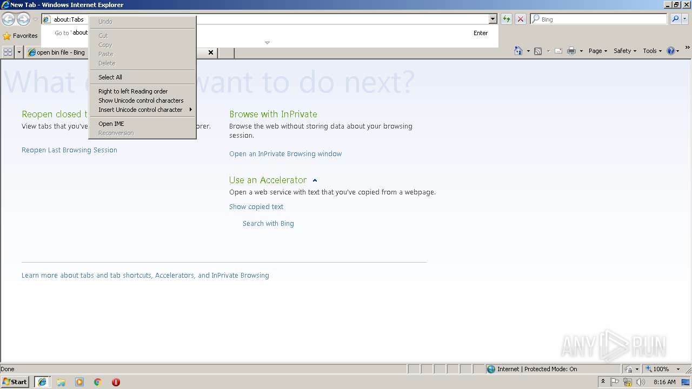Expand Insert Unicode control character submenu
Viewport: 692px width, 389px height.
click(x=142, y=110)
